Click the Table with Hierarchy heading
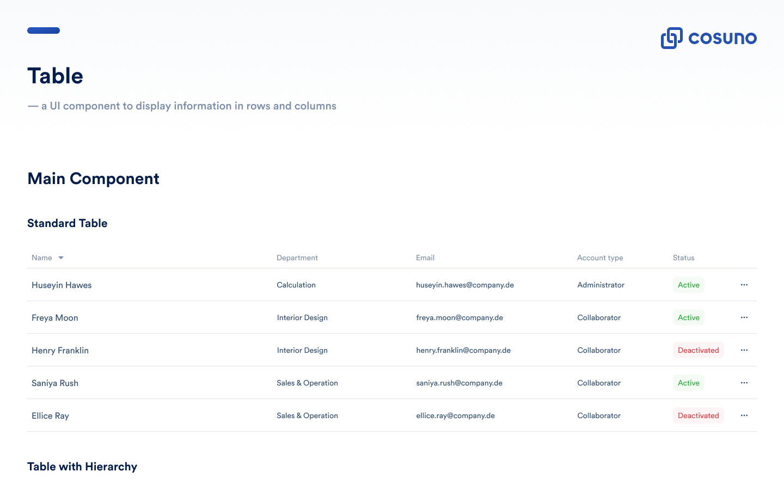Image resolution: width=784 pixels, height=490 pixels. tap(82, 467)
